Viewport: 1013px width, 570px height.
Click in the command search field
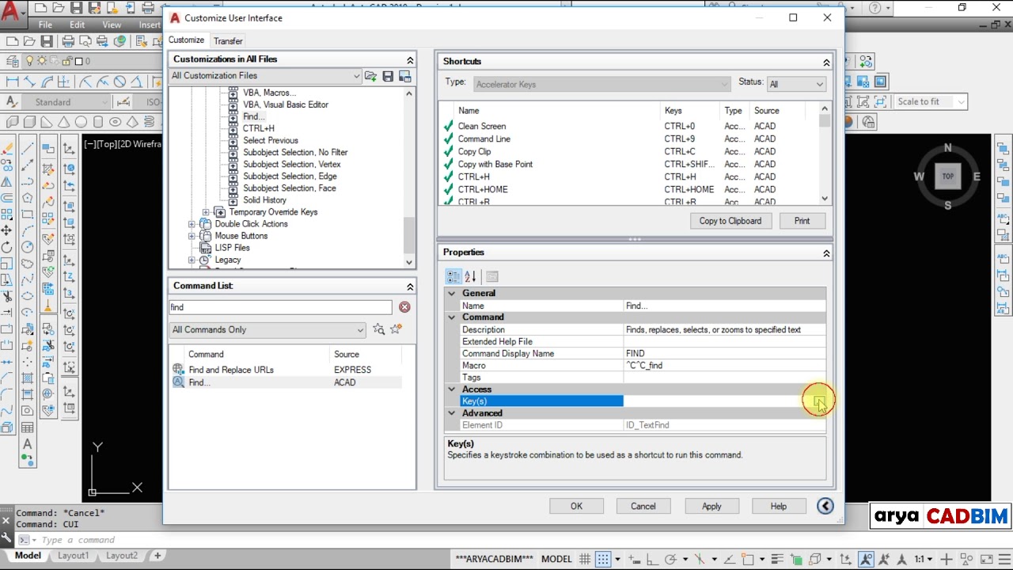[x=280, y=307]
